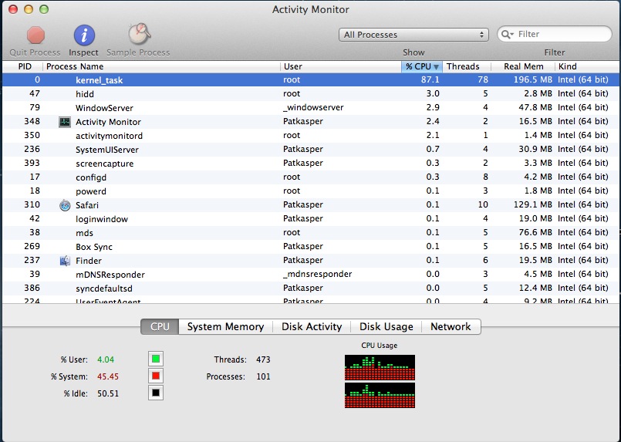The image size is (621, 442).
Task: Click the Threads count 473
Action: tap(263, 359)
